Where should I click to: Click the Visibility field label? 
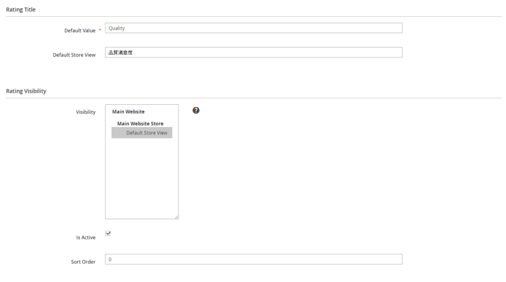[85, 112]
